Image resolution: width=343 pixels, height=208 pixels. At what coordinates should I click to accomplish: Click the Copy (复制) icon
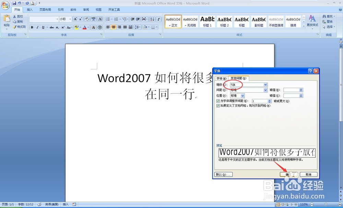[x=14, y=22]
